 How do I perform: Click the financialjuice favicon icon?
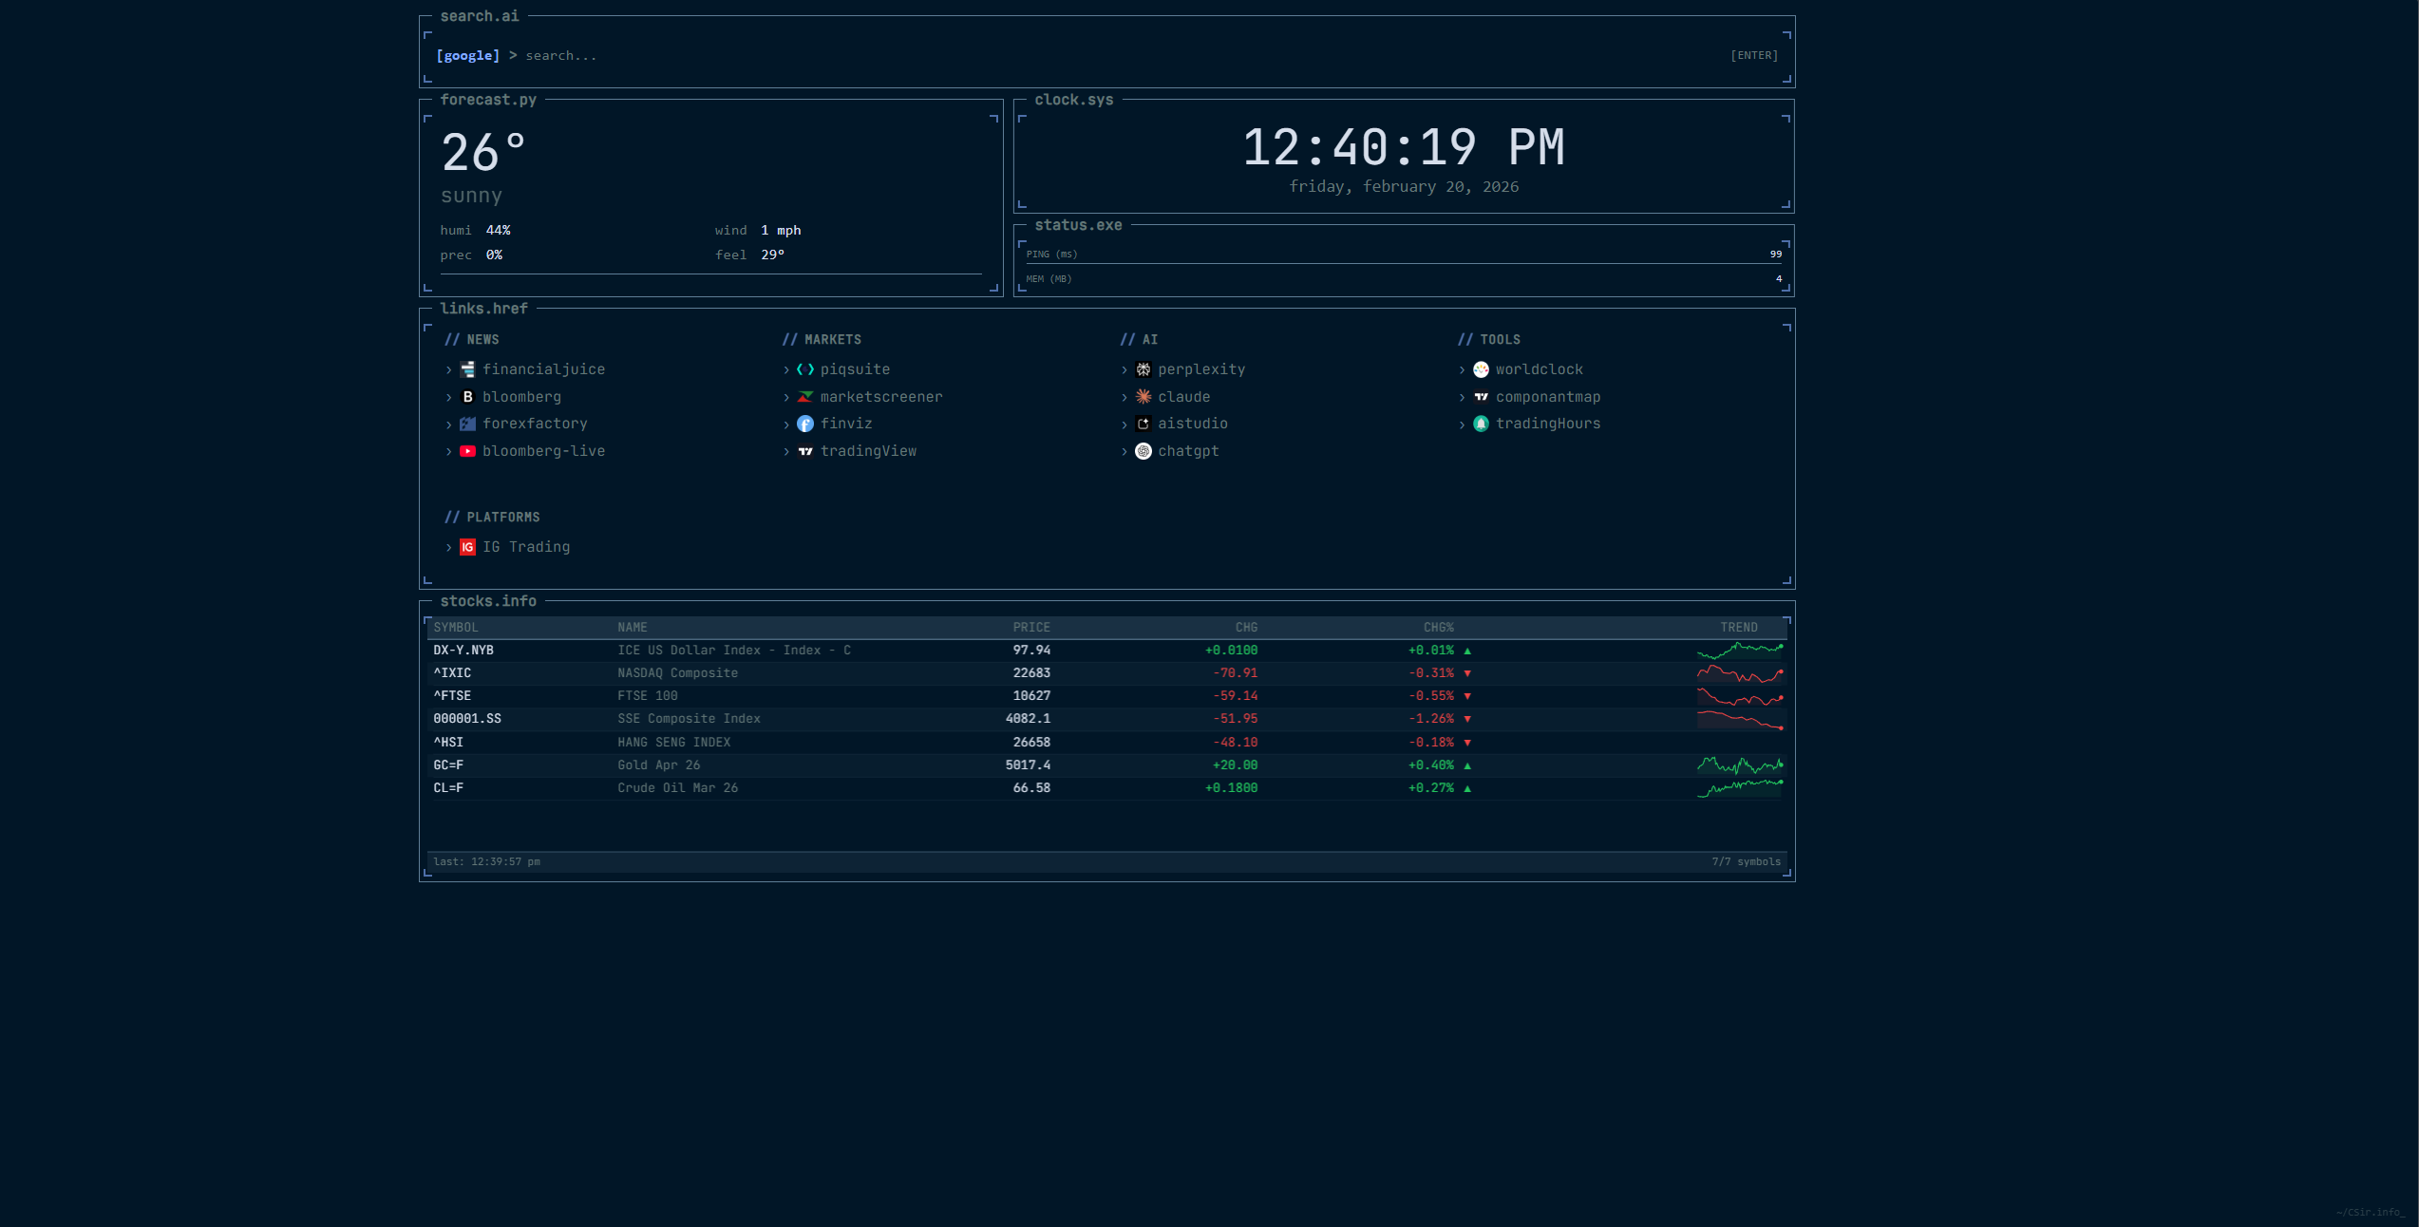click(x=467, y=369)
